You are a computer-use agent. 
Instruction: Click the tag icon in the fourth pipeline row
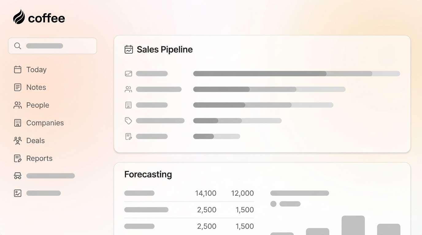pyautogui.click(x=128, y=121)
